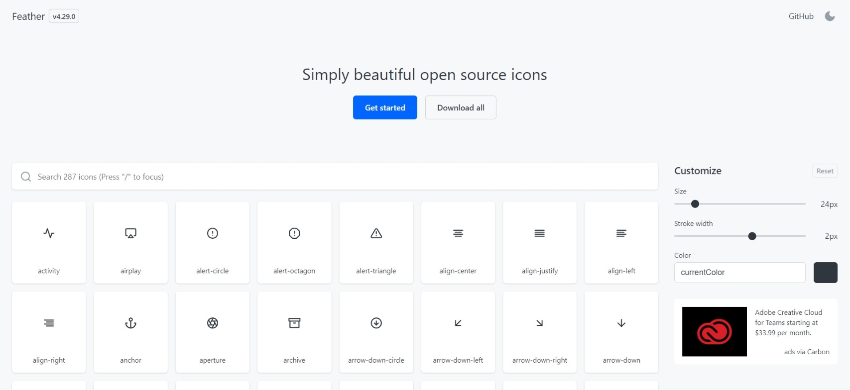Click the Stroke width slider handle
850x390 pixels.
[752, 236]
